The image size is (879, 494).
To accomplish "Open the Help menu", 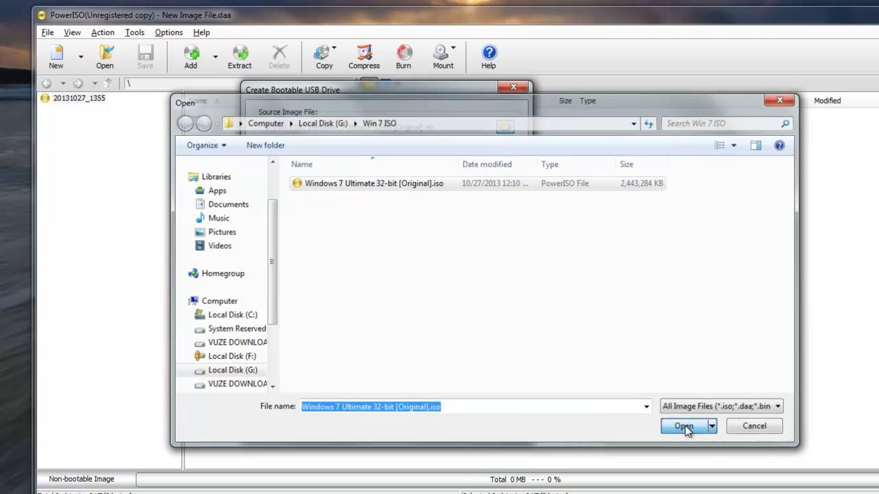I will (x=201, y=32).
